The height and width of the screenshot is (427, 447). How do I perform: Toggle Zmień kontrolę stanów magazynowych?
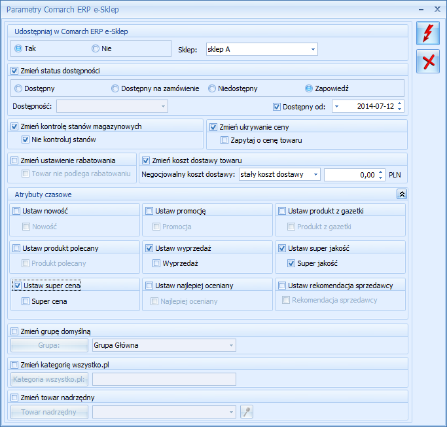click(x=14, y=126)
